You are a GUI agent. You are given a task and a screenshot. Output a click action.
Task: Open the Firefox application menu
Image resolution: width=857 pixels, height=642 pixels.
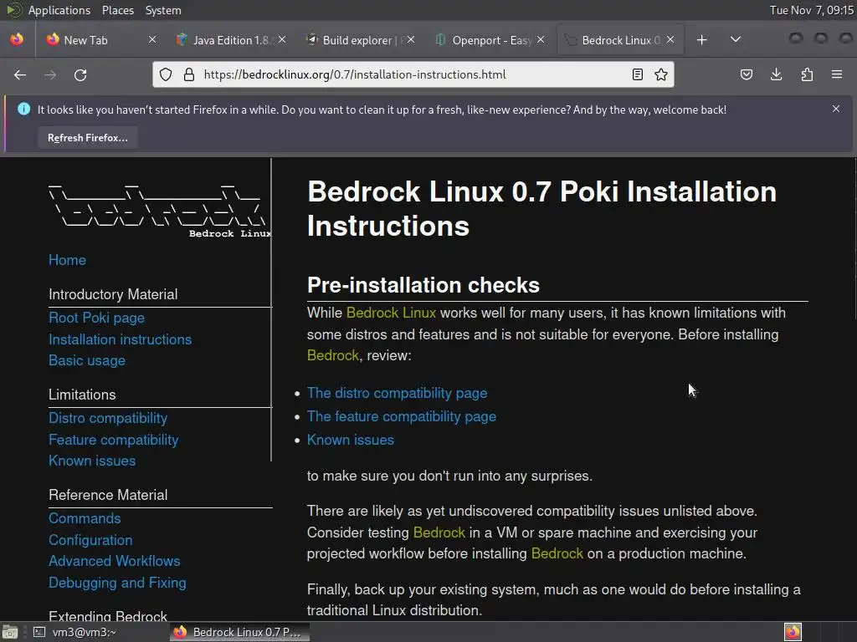click(837, 74)
